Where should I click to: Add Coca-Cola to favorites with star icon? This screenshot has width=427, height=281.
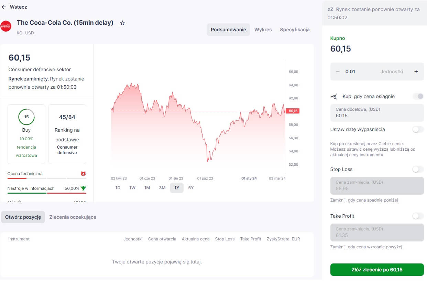click(x=122, y=23)
